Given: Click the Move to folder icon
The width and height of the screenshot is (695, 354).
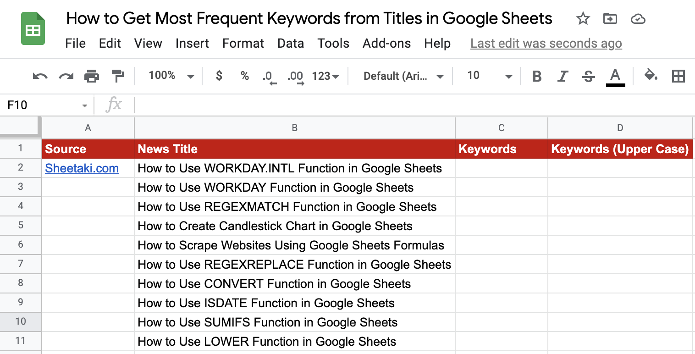Looking at the screenshot, I should tap(610, 19).
